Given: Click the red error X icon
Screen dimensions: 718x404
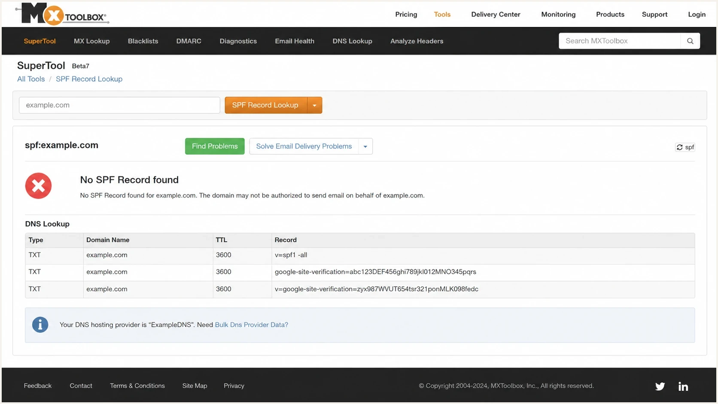Looking at the screenshot, I should [x=38, y=186].
